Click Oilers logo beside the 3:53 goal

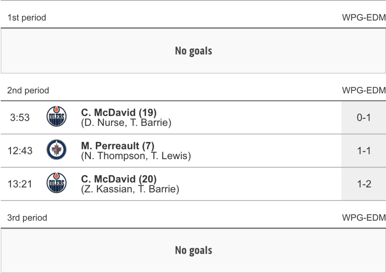pyautogui.click(x=56, y=117)
